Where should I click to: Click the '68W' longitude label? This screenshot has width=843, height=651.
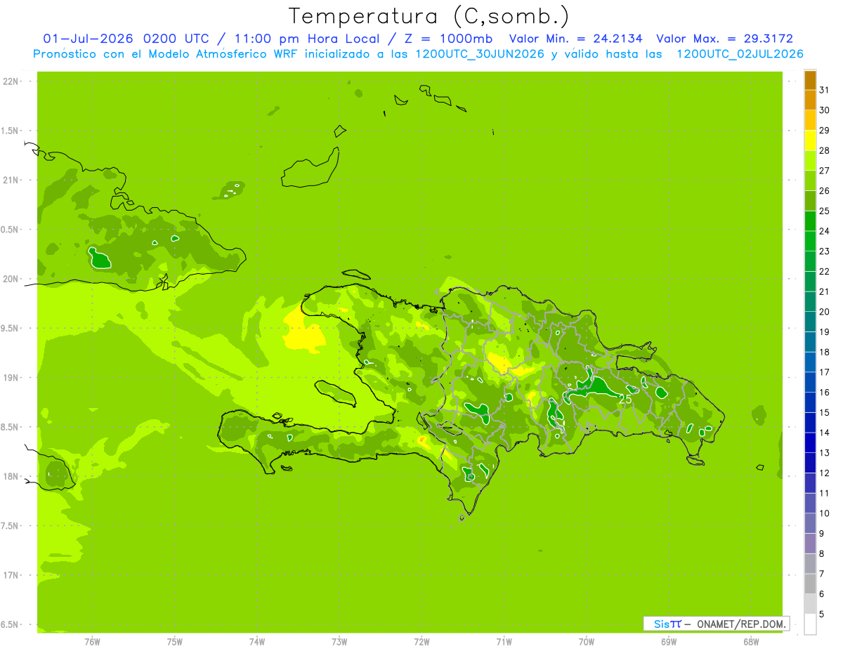pyautogui.click(x=751, y=642)
